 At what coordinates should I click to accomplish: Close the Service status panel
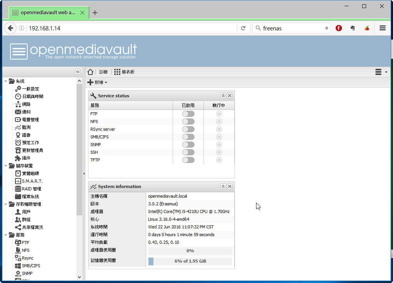[x=230, y=95]
